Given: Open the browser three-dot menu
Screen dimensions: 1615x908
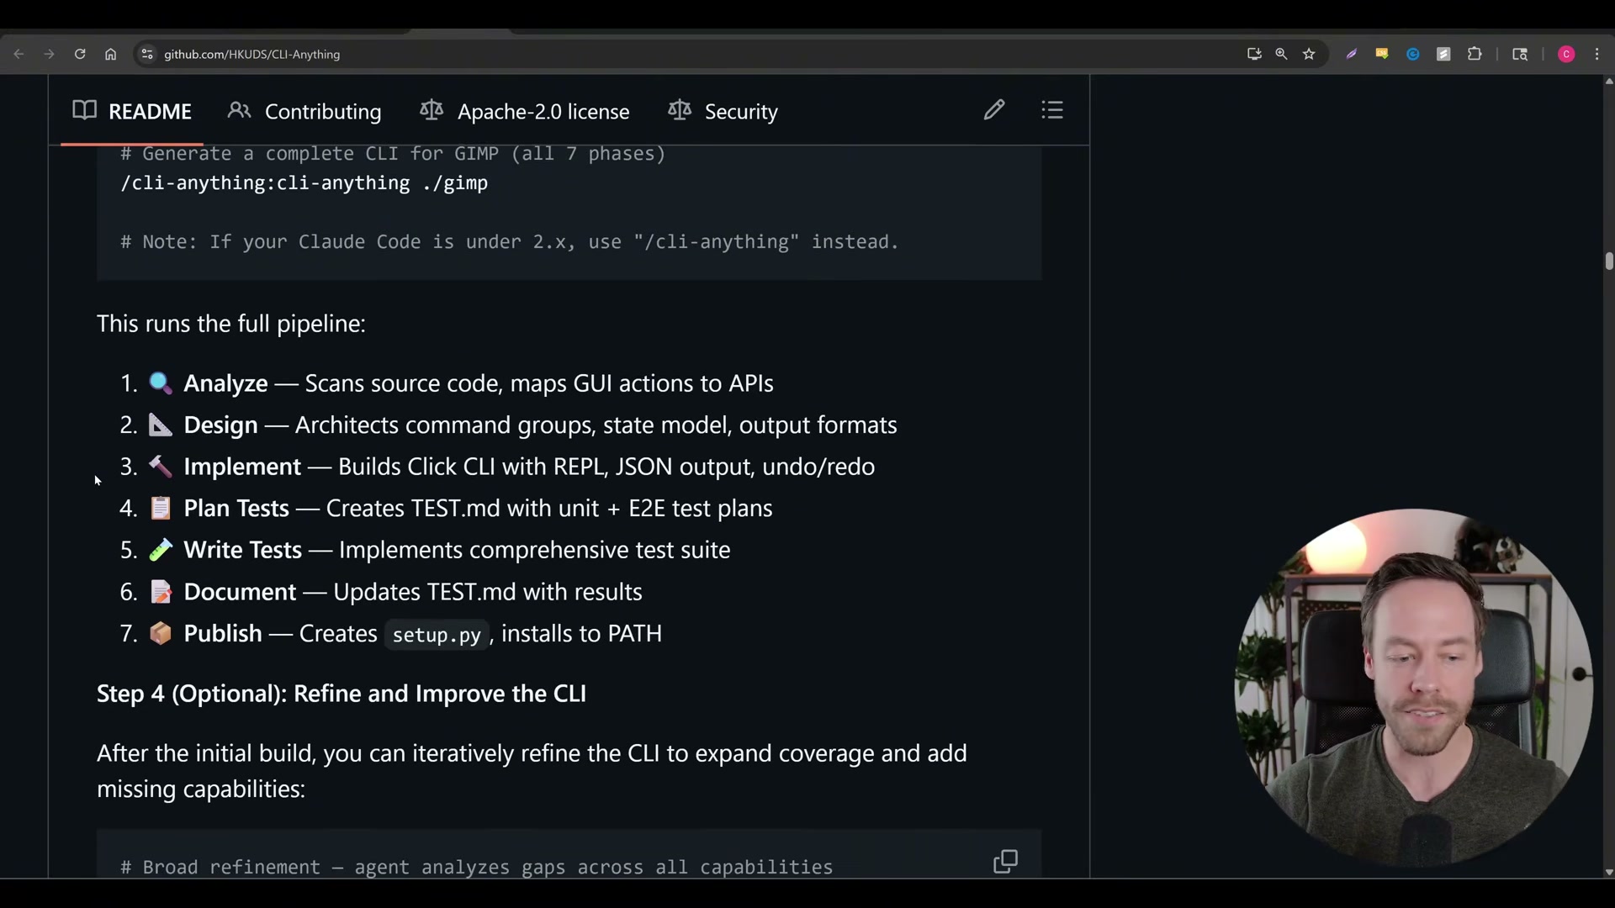Looking at the screenshot, I should [1597, 54].
